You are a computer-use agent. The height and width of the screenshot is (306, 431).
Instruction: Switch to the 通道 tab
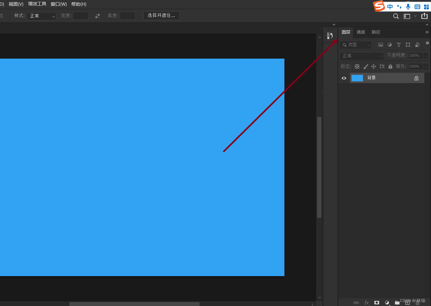click(x=361, y=32)
